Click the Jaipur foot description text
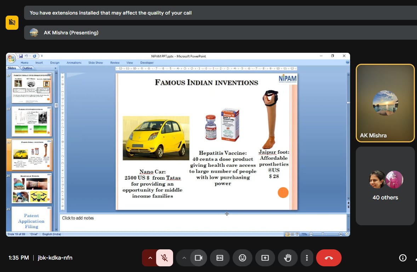 click(274, 164)
